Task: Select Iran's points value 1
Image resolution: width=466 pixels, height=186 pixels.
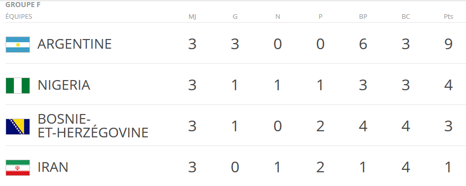Action: pyautogui.click(x=448, y=167)
